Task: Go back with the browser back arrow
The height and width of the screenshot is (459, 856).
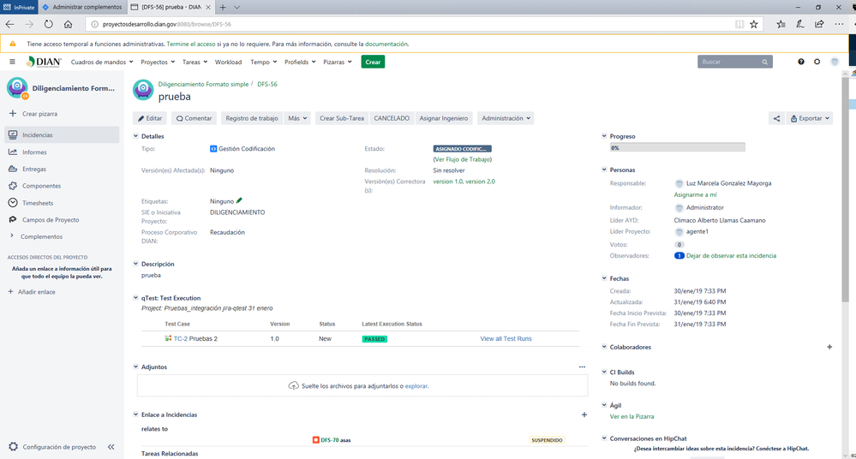Action: 9,24
